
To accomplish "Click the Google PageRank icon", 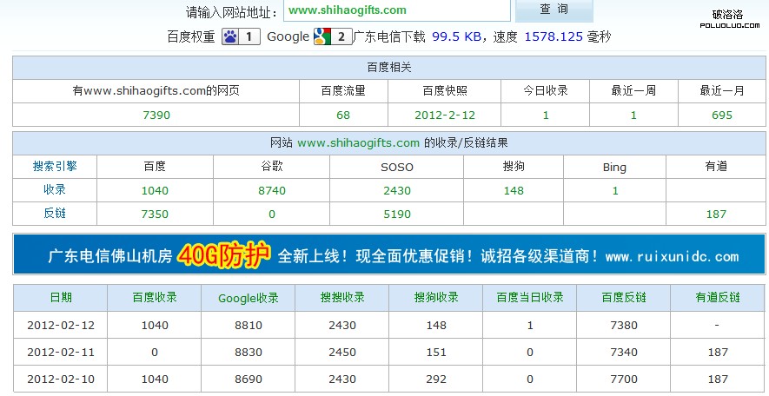I will click(x=322, y=36).
